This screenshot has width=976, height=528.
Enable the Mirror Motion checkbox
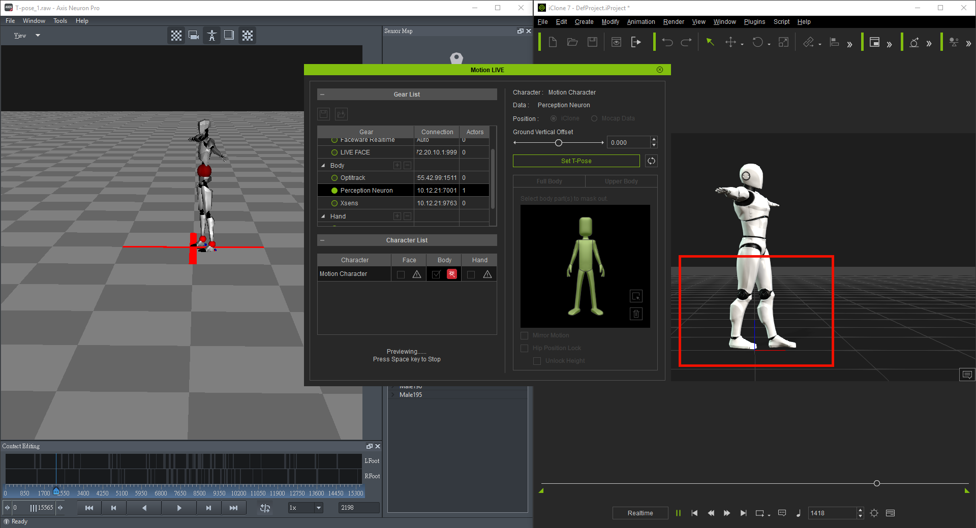pyautogui.click(x=525, y=335)
